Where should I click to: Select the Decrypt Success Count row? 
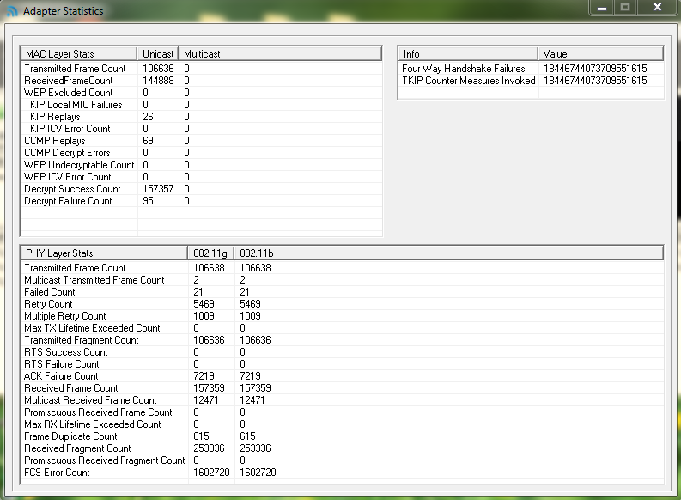coord(202,189)
